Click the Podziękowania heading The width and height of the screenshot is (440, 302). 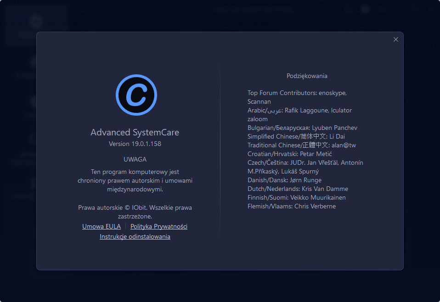[307, 76]
